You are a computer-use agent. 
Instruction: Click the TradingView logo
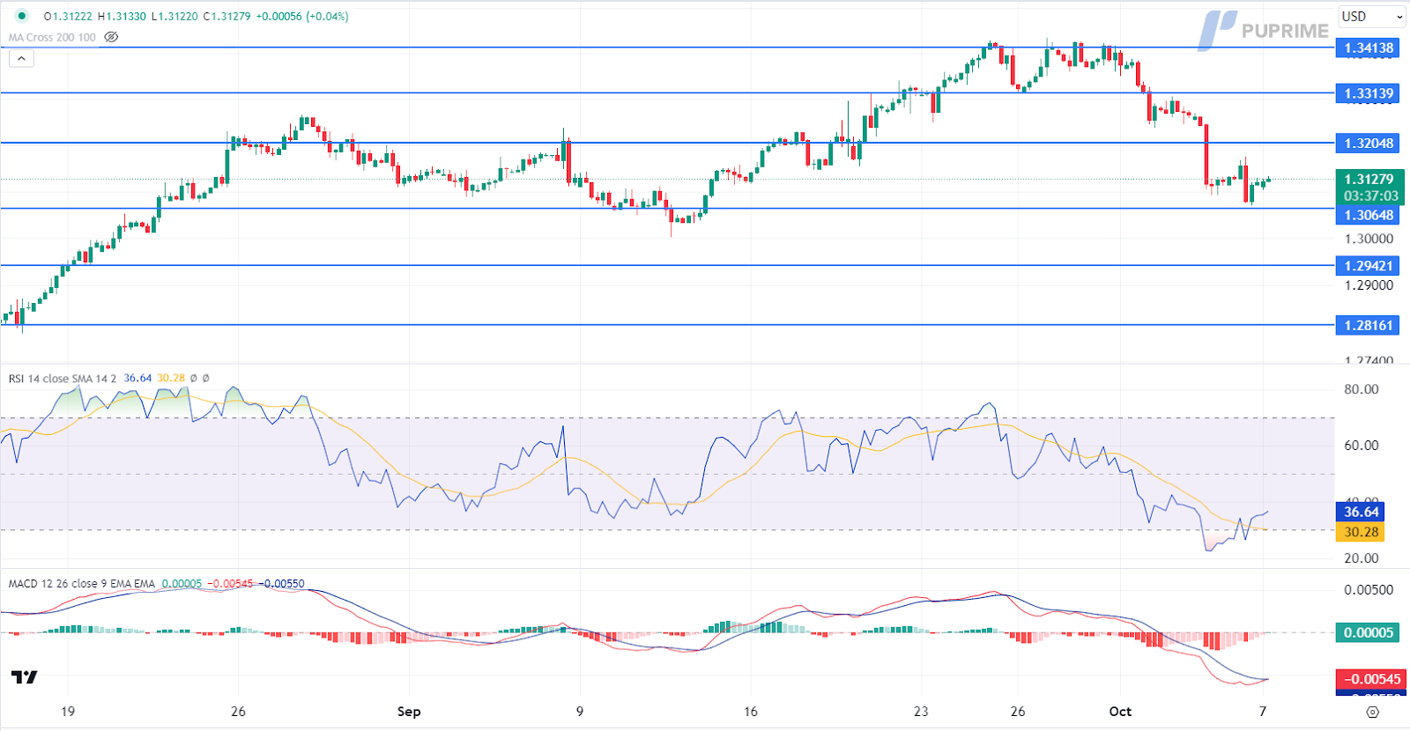coord(25,676)
